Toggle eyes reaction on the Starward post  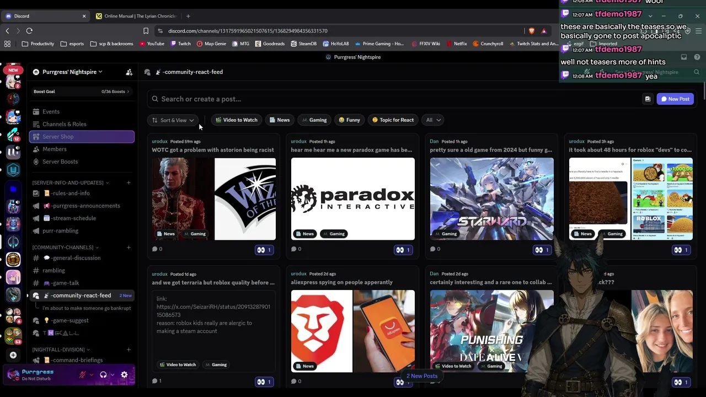coord(542,250)
